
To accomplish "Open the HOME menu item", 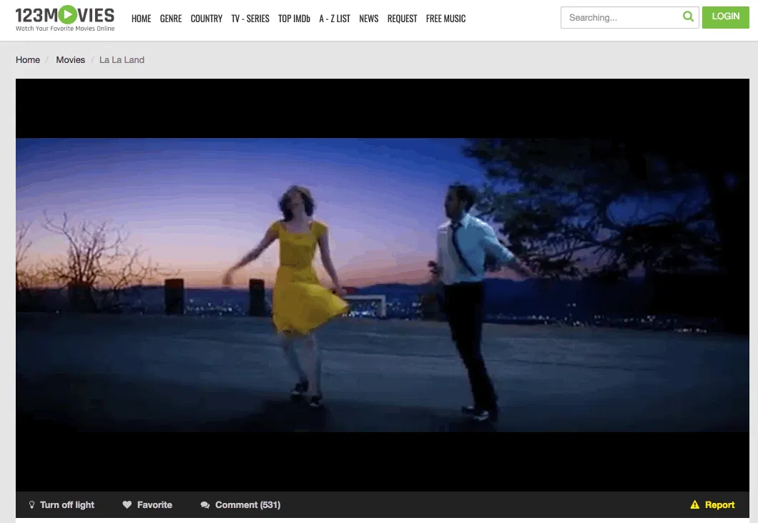I will 141,19.
